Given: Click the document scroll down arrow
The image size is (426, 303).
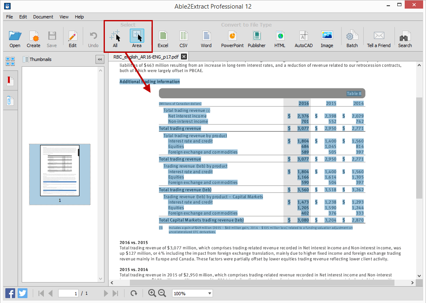Looking at the screenshot, I should coord(419,276).
